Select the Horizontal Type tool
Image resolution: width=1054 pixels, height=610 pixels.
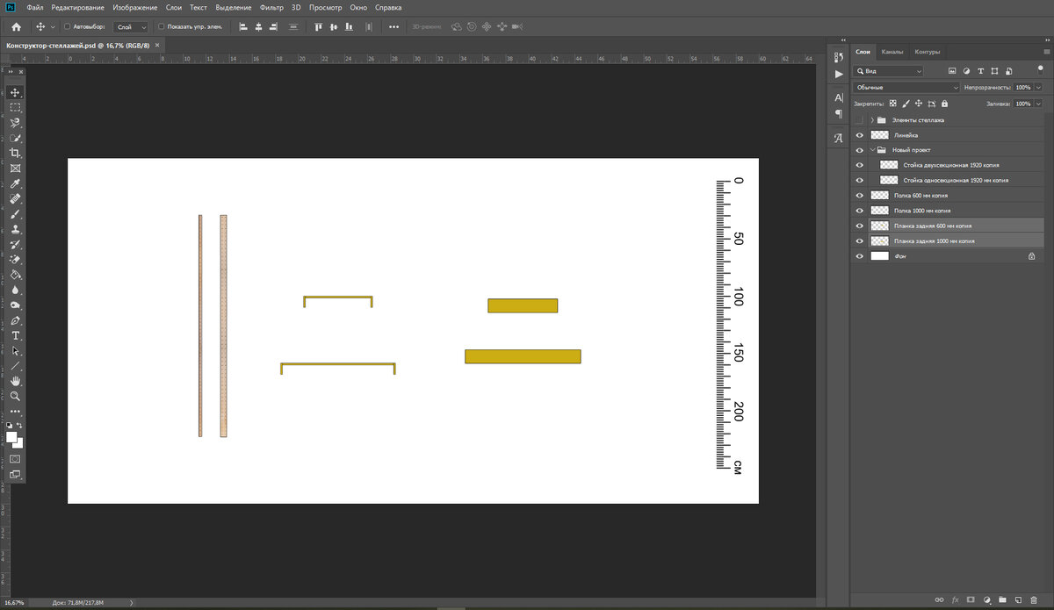tap(15, 335)
